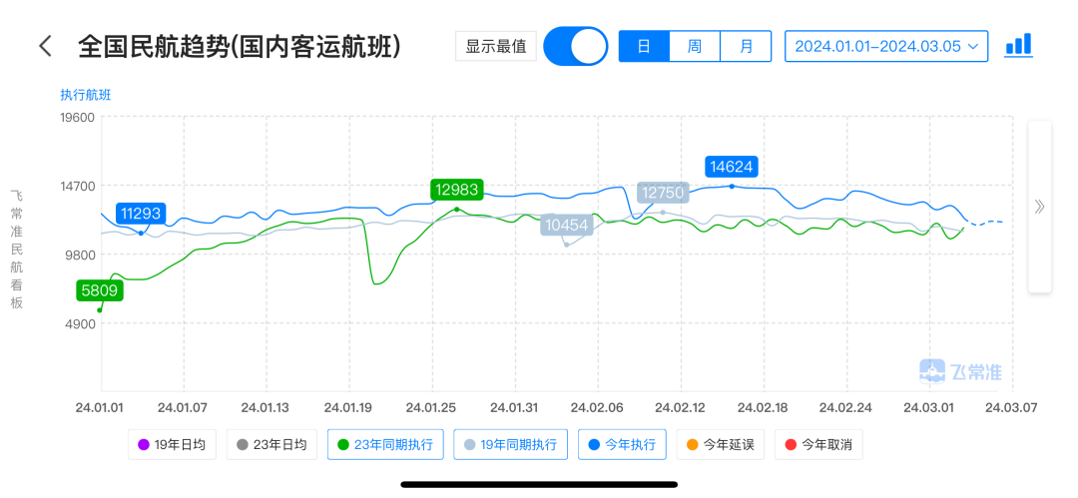Image resolution: width=1078 pixels, height=498 pixels.
Task: Switch to the 月 monthly tab
Action: coord(745,46)
